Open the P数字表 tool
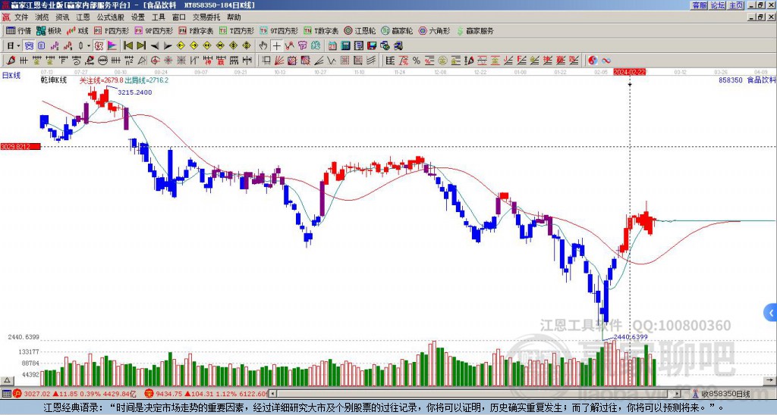This screenshot has height=415, width=777. tap(196, 30)
